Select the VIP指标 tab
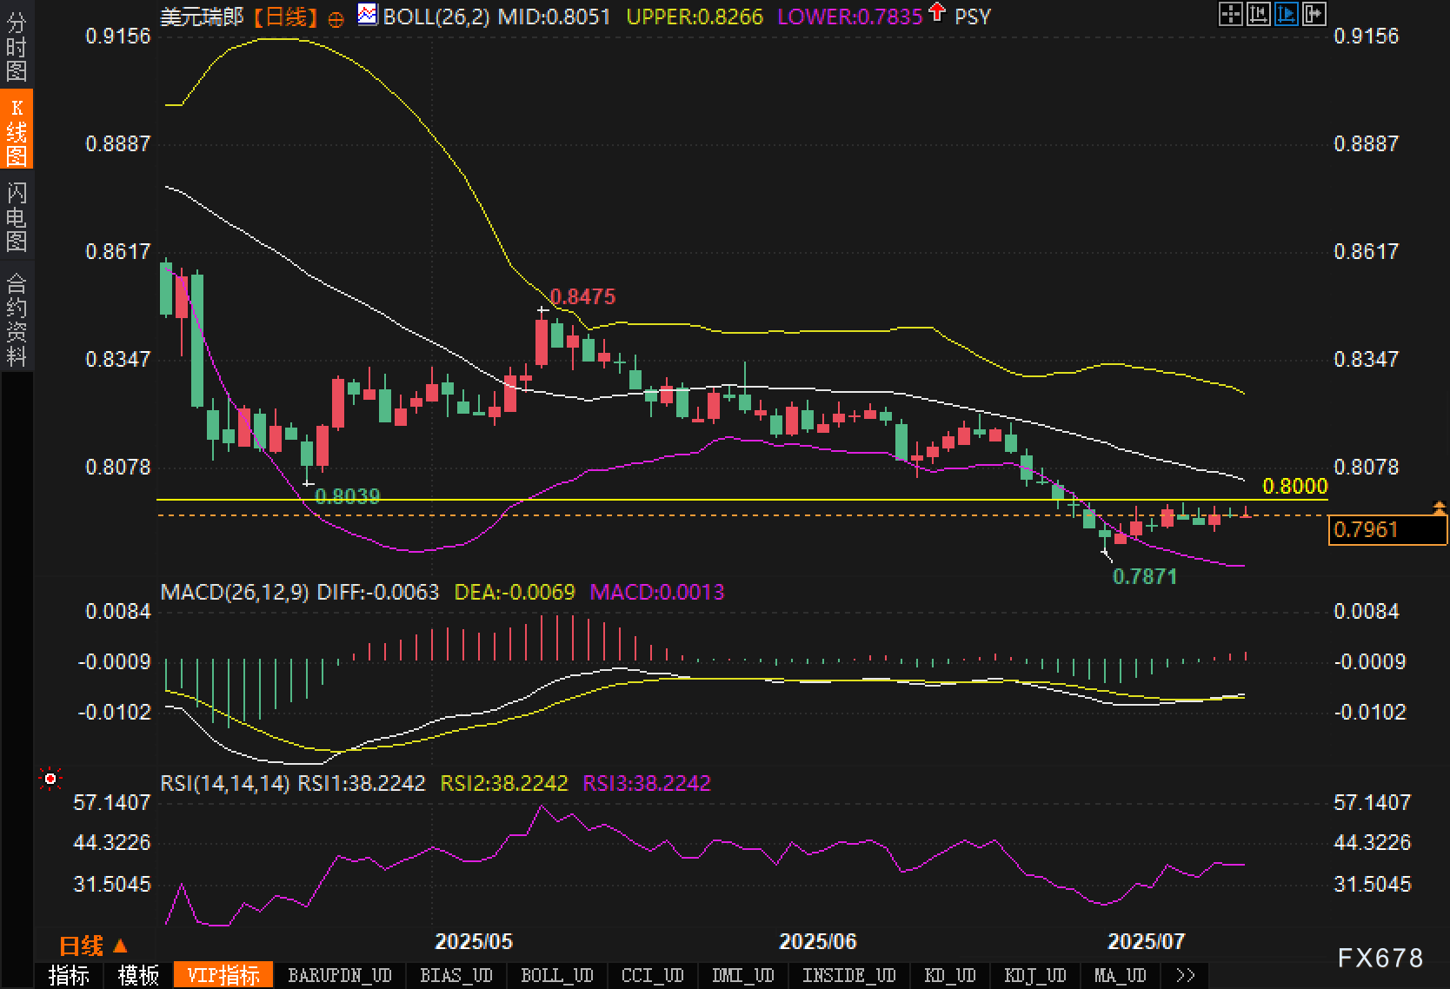1450x989 pixels. click(223, 975)
